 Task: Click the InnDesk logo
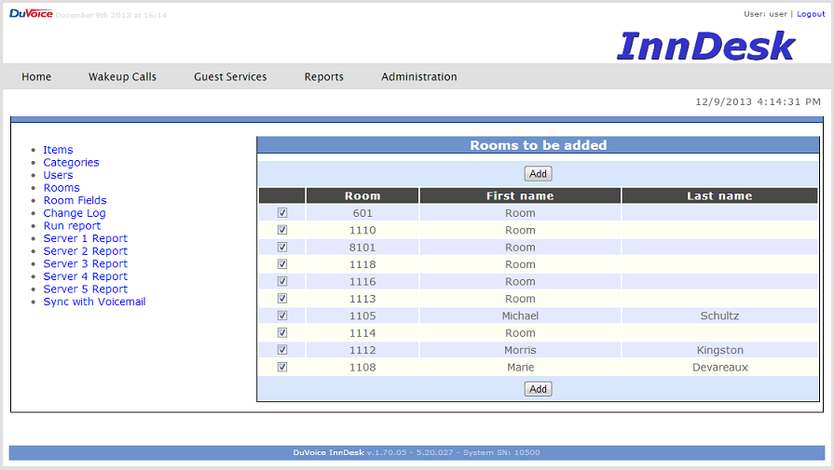705,46
